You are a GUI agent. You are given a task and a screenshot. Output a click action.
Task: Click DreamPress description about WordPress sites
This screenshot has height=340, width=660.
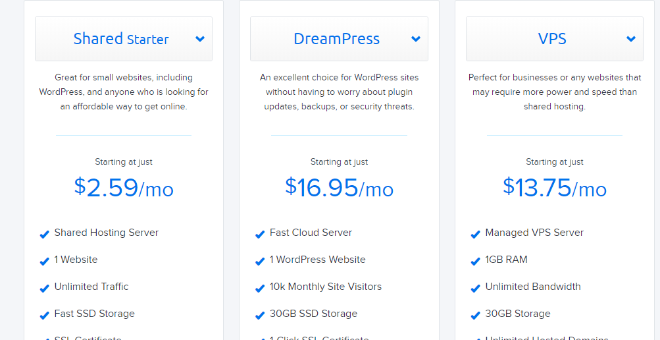click(340, 92)
